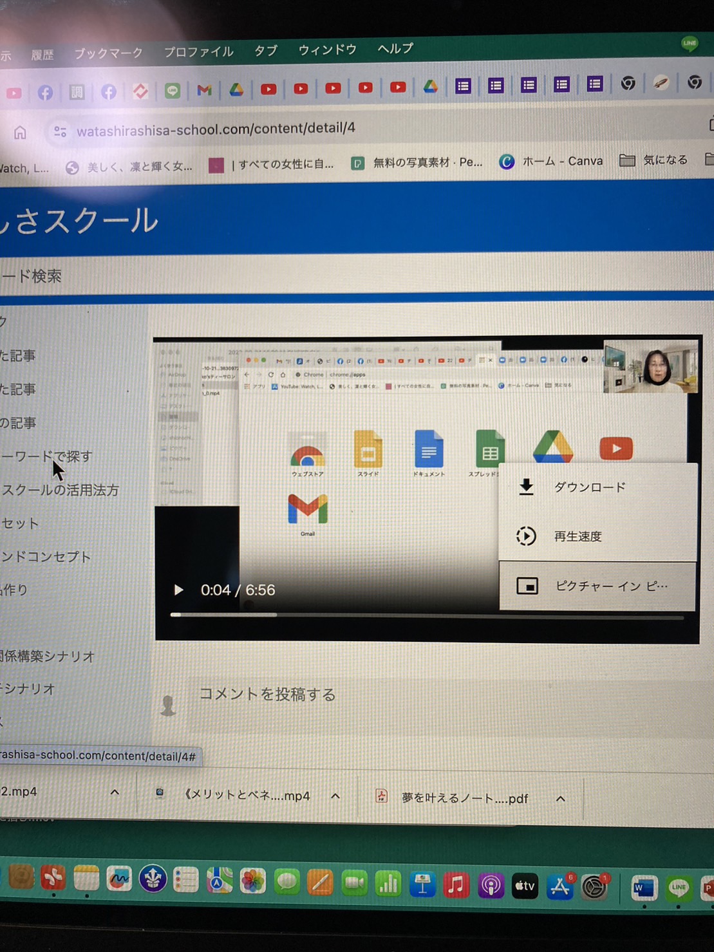Open the ブックマーク menu
Screen dimensions: 714x952
[108, 53]
